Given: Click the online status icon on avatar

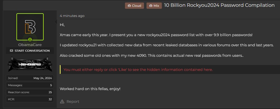Looking at the screenshot, I should click(30, 40).
